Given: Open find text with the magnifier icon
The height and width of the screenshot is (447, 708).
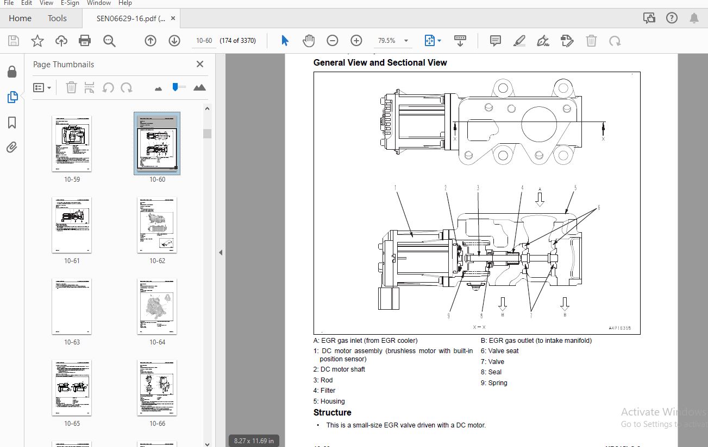Looking at the screenshot, I should click(109, 41).
